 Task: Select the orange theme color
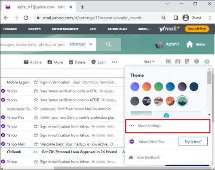[147, 87]
